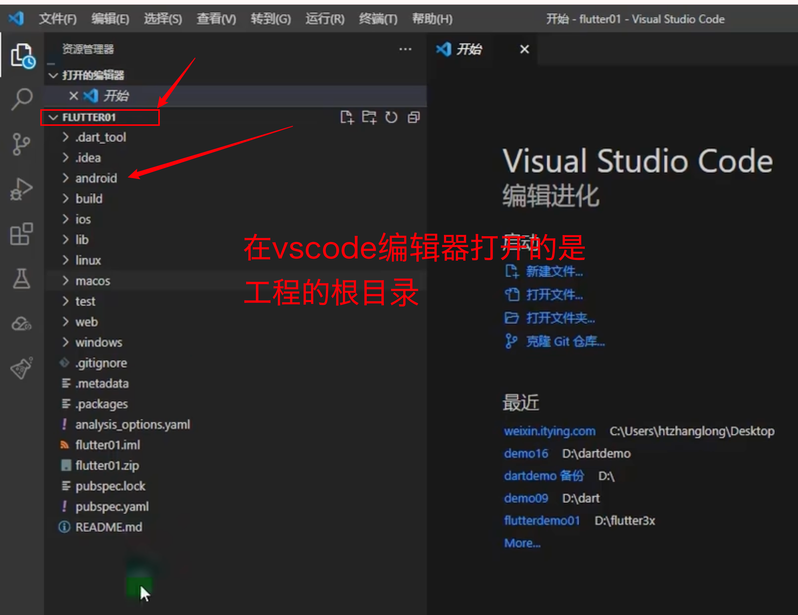Expand the web folder
Screen dimensions: 798x615
65,322
